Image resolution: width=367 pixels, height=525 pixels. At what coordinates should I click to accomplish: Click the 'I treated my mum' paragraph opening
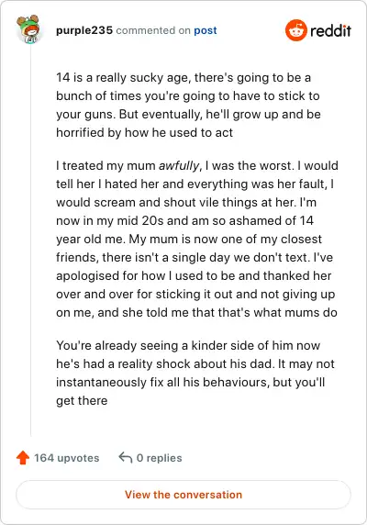pos(106,166)
